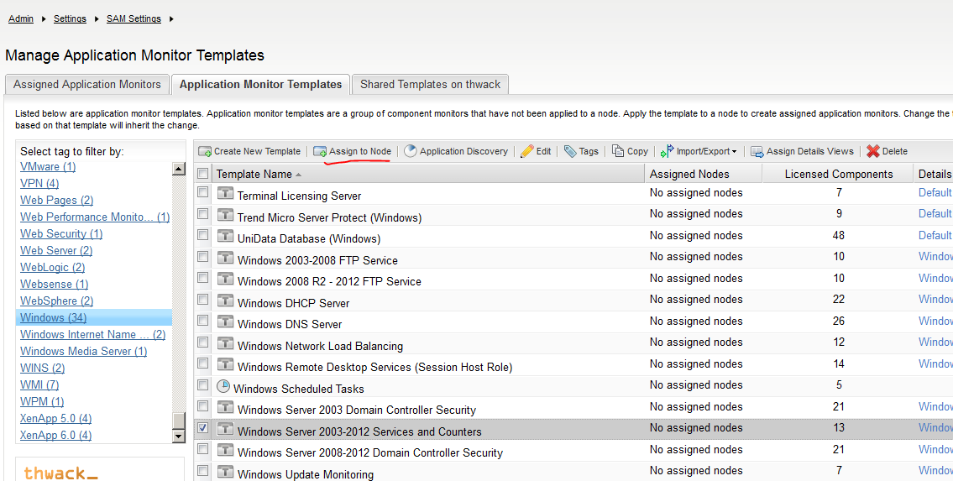
Task: Click template icon for Windows 2003-2008 FTP Service
Action: coord(226,258)
